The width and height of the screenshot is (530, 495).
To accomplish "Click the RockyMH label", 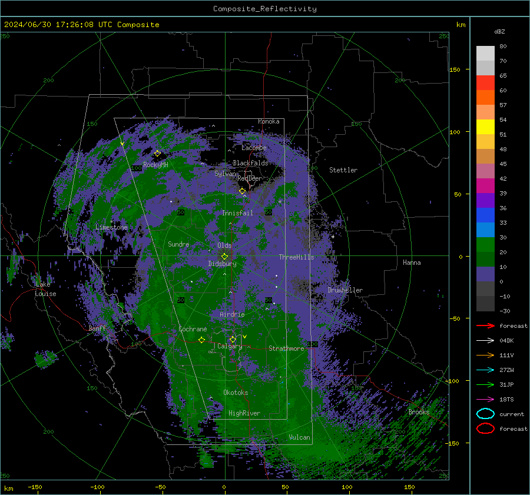I will coord(155,165).
